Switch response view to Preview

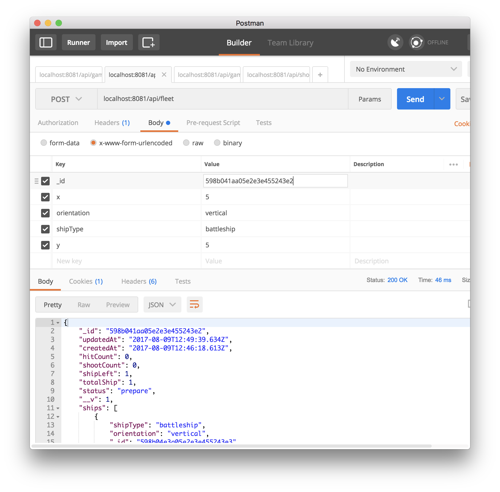coord(118,305)
